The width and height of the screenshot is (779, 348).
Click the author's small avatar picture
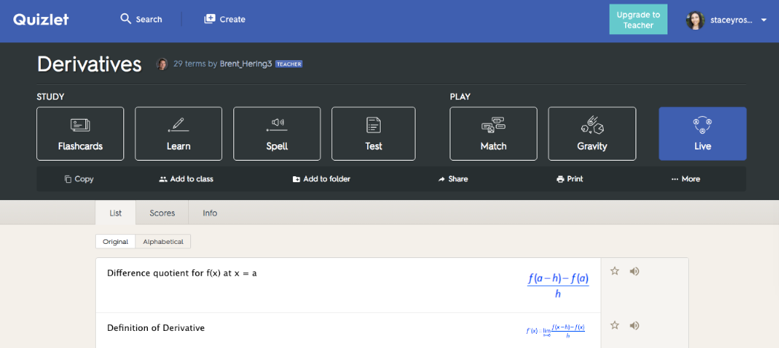[162, 64]
